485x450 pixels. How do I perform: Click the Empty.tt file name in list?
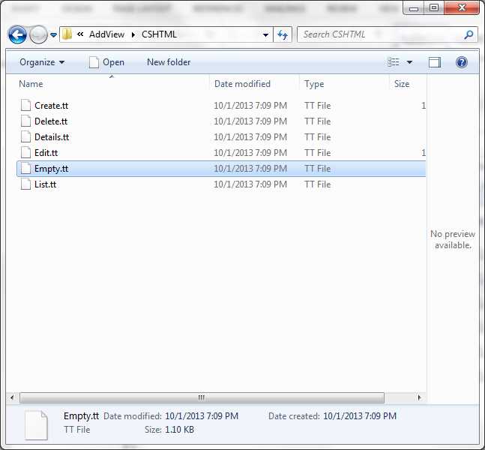[51, 169]
